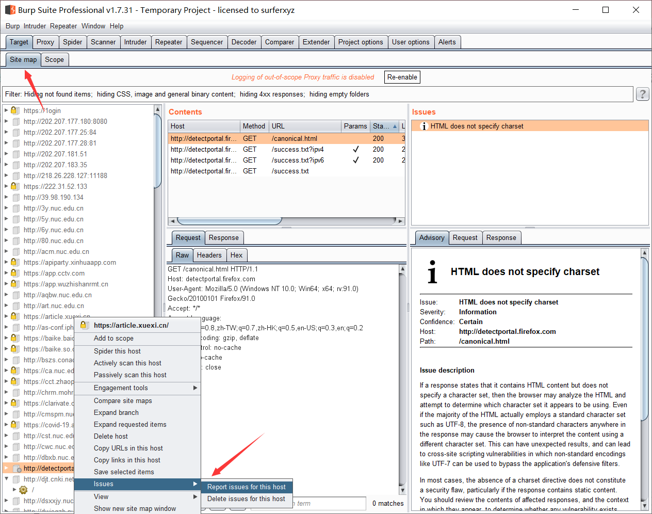The image size is (652, 514).
Task: Select Report issues for this host
Action: pyautogui.click(x=247, y=487)
